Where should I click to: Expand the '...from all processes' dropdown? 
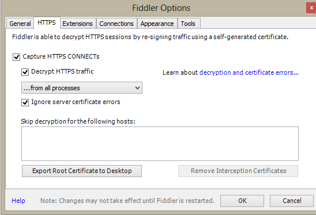(82, 87)
